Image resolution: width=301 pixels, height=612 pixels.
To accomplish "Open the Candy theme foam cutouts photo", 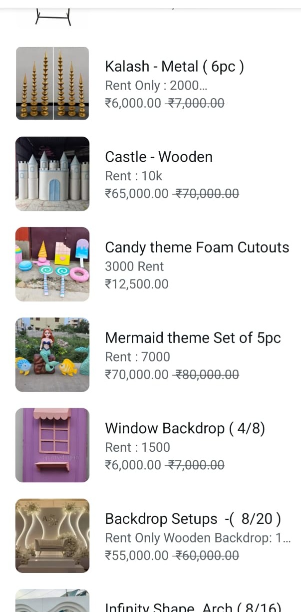I will tap(52, 264).
